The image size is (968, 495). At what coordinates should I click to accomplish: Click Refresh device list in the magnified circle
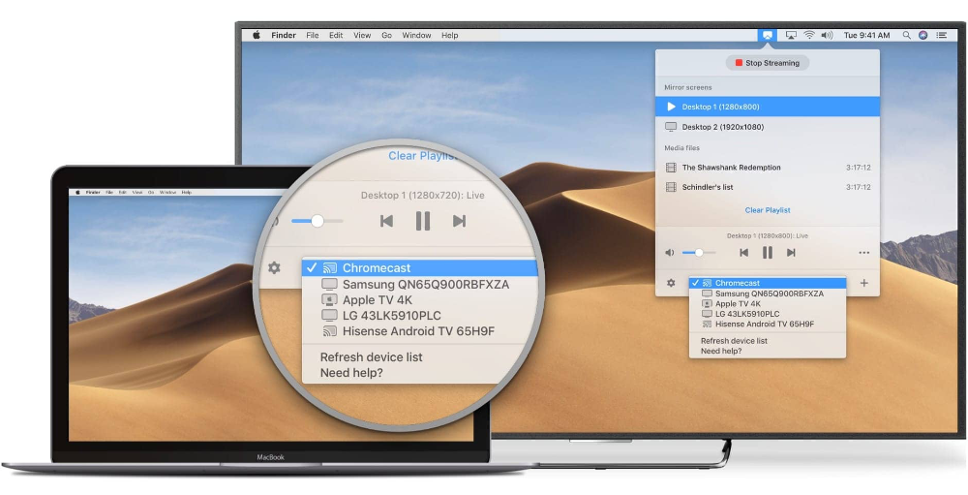pos(371,357)
